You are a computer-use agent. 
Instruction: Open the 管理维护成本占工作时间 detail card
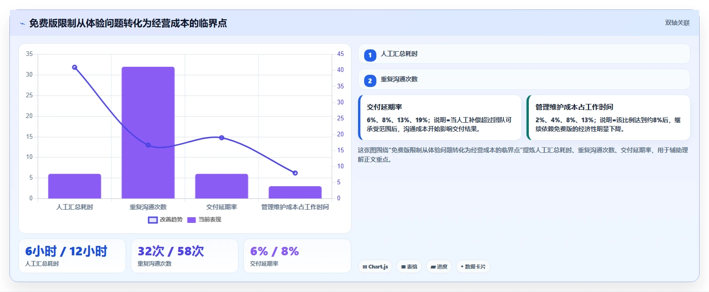point(608,118)
